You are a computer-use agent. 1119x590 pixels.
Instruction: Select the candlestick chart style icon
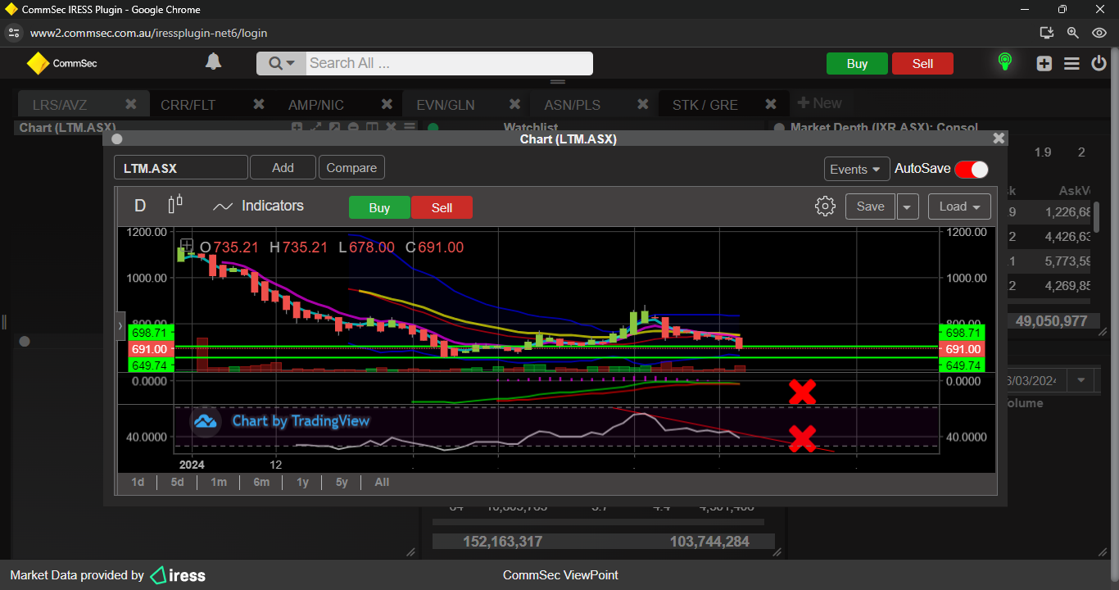(175, 205)
